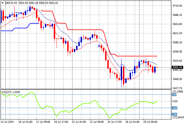Screen dimensions: 184x125
Task: Select the 12 Jul 2024 date label
Action: click(7, 122)
